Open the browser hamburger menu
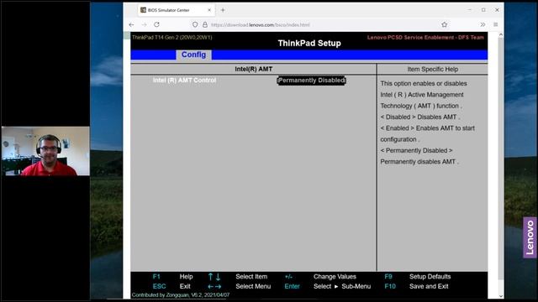 tap(495, 24)
